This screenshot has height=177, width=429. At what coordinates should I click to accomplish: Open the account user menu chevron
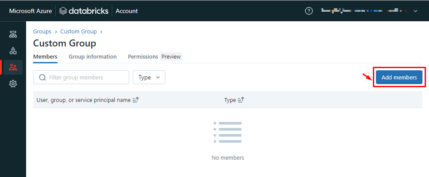(x=416, y=11)
